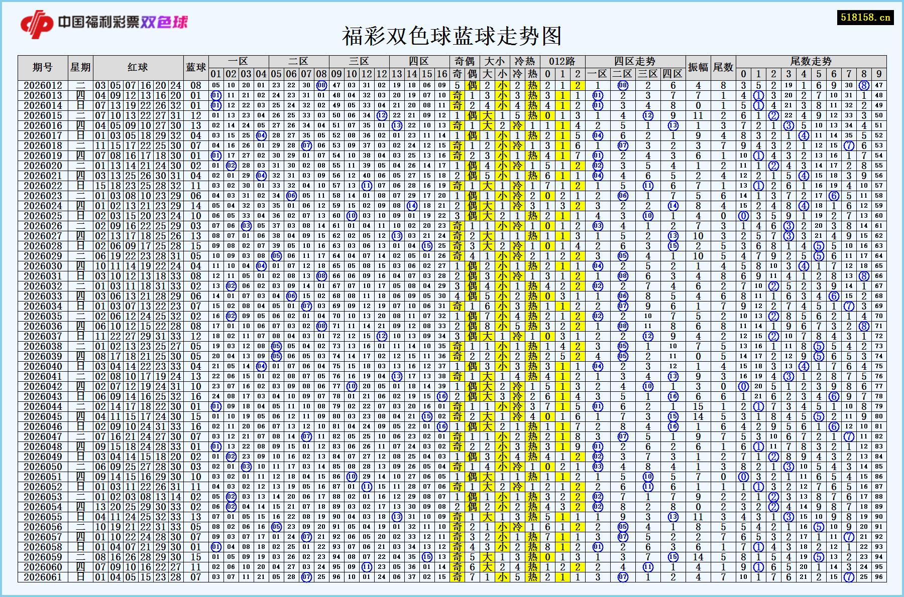Select period number 2026033
904x597 pixels.
pyautogui.click(x=43, y=296)
